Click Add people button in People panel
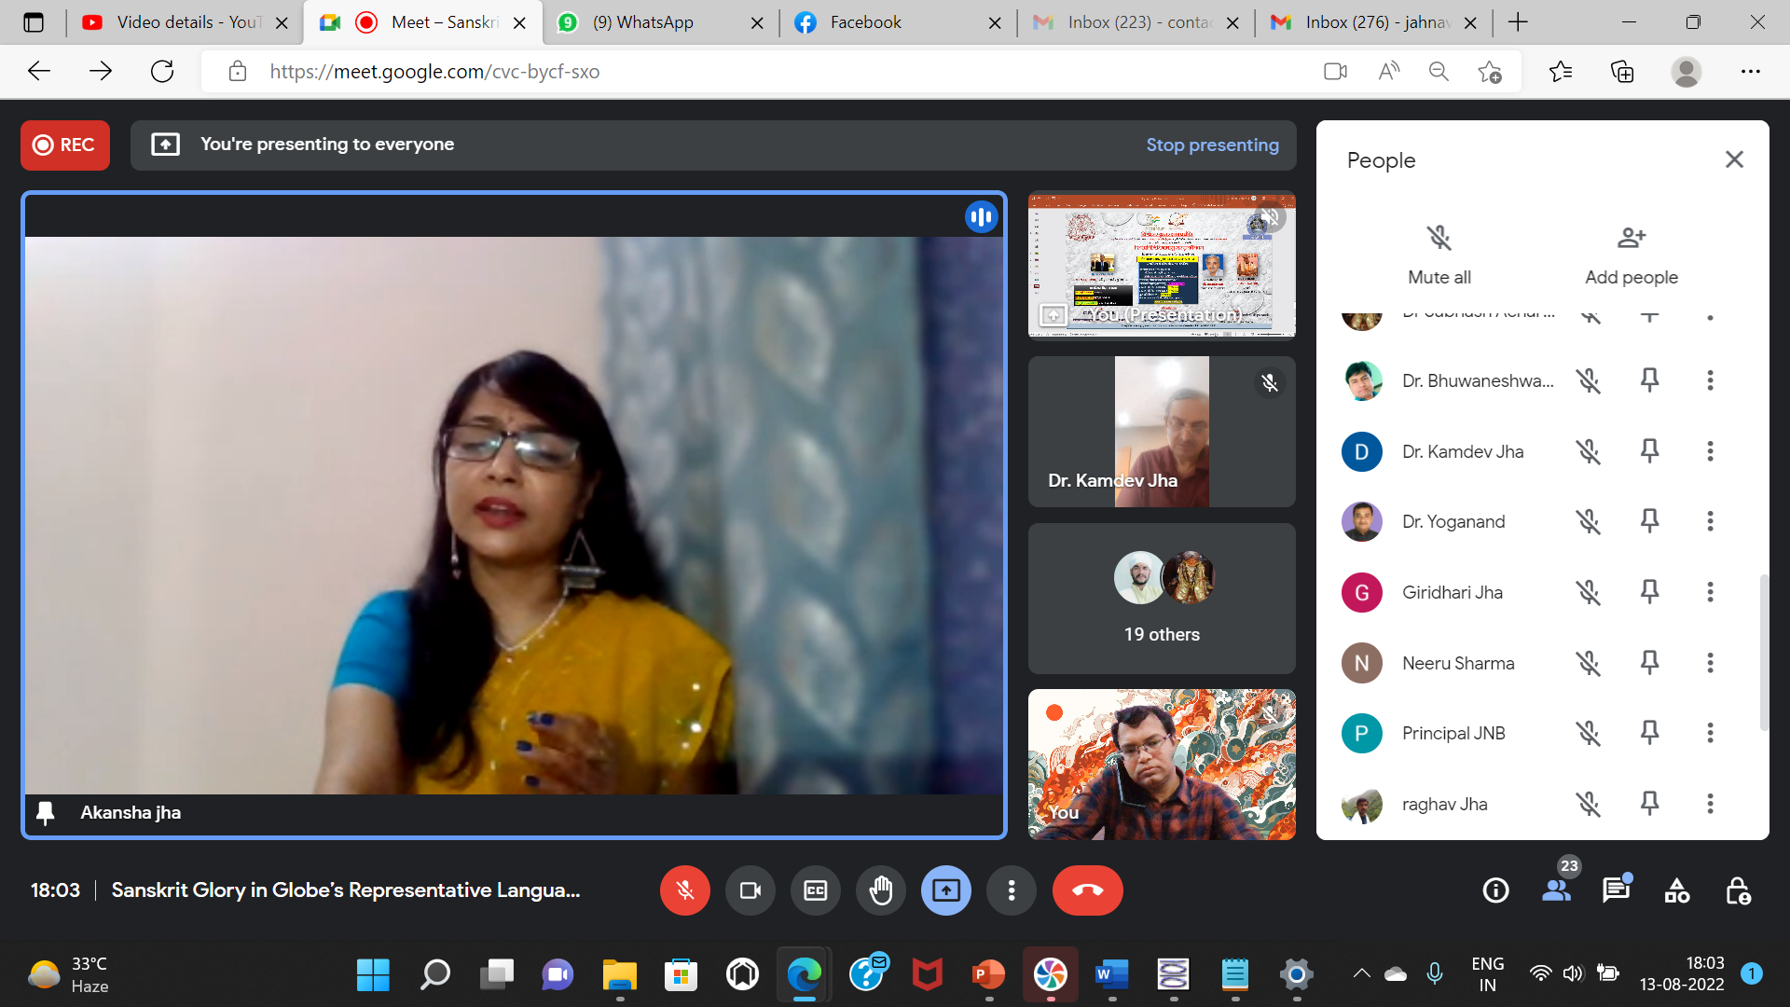1790x1007 pixels. (1631, 252)
